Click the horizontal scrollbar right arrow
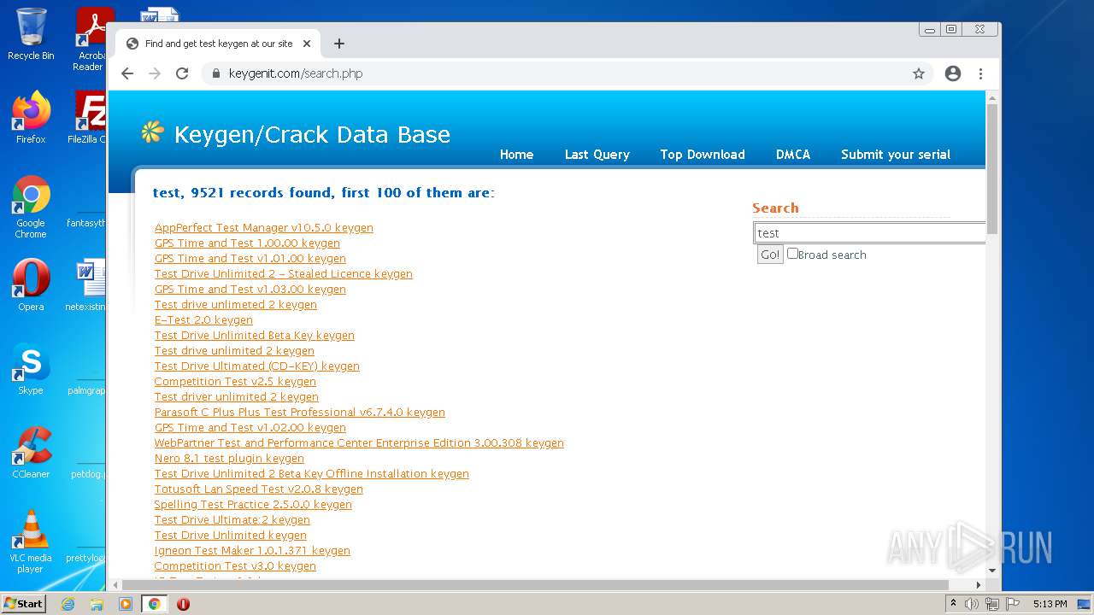1094x615 pixels. pos(979,585)
